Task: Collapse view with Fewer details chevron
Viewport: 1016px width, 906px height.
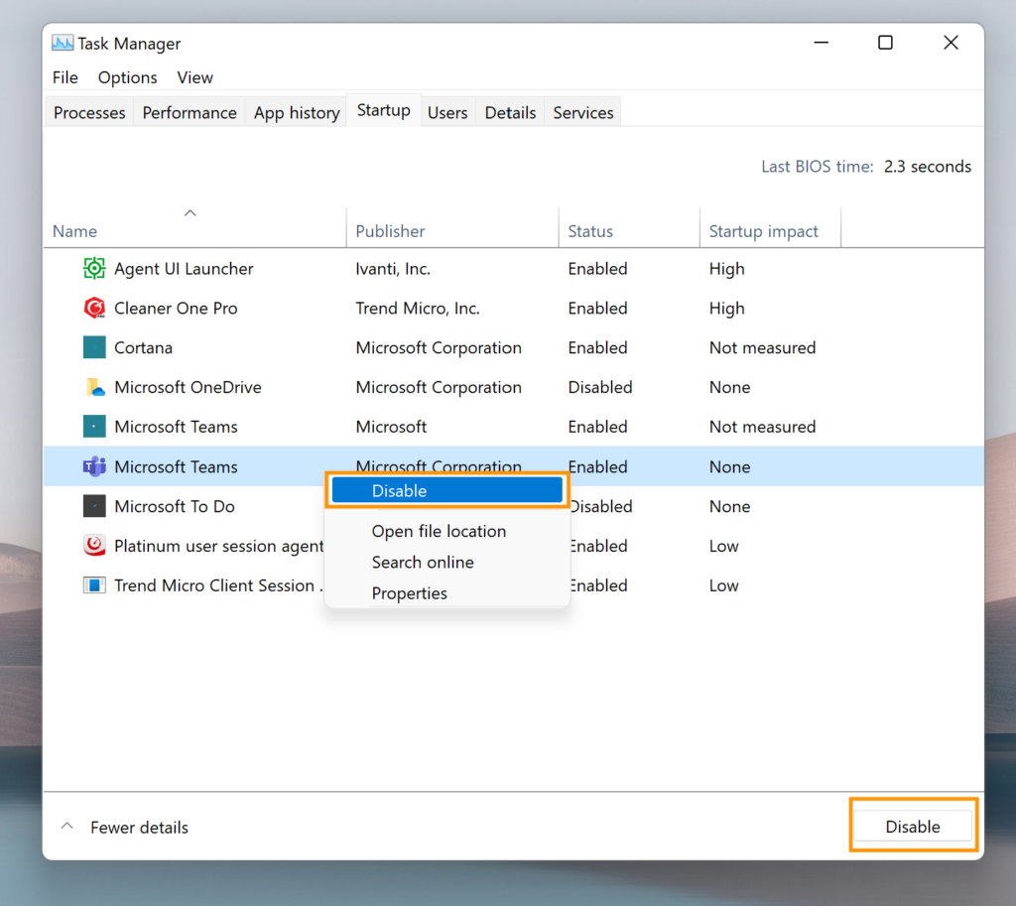Action: tap(67, 827)
